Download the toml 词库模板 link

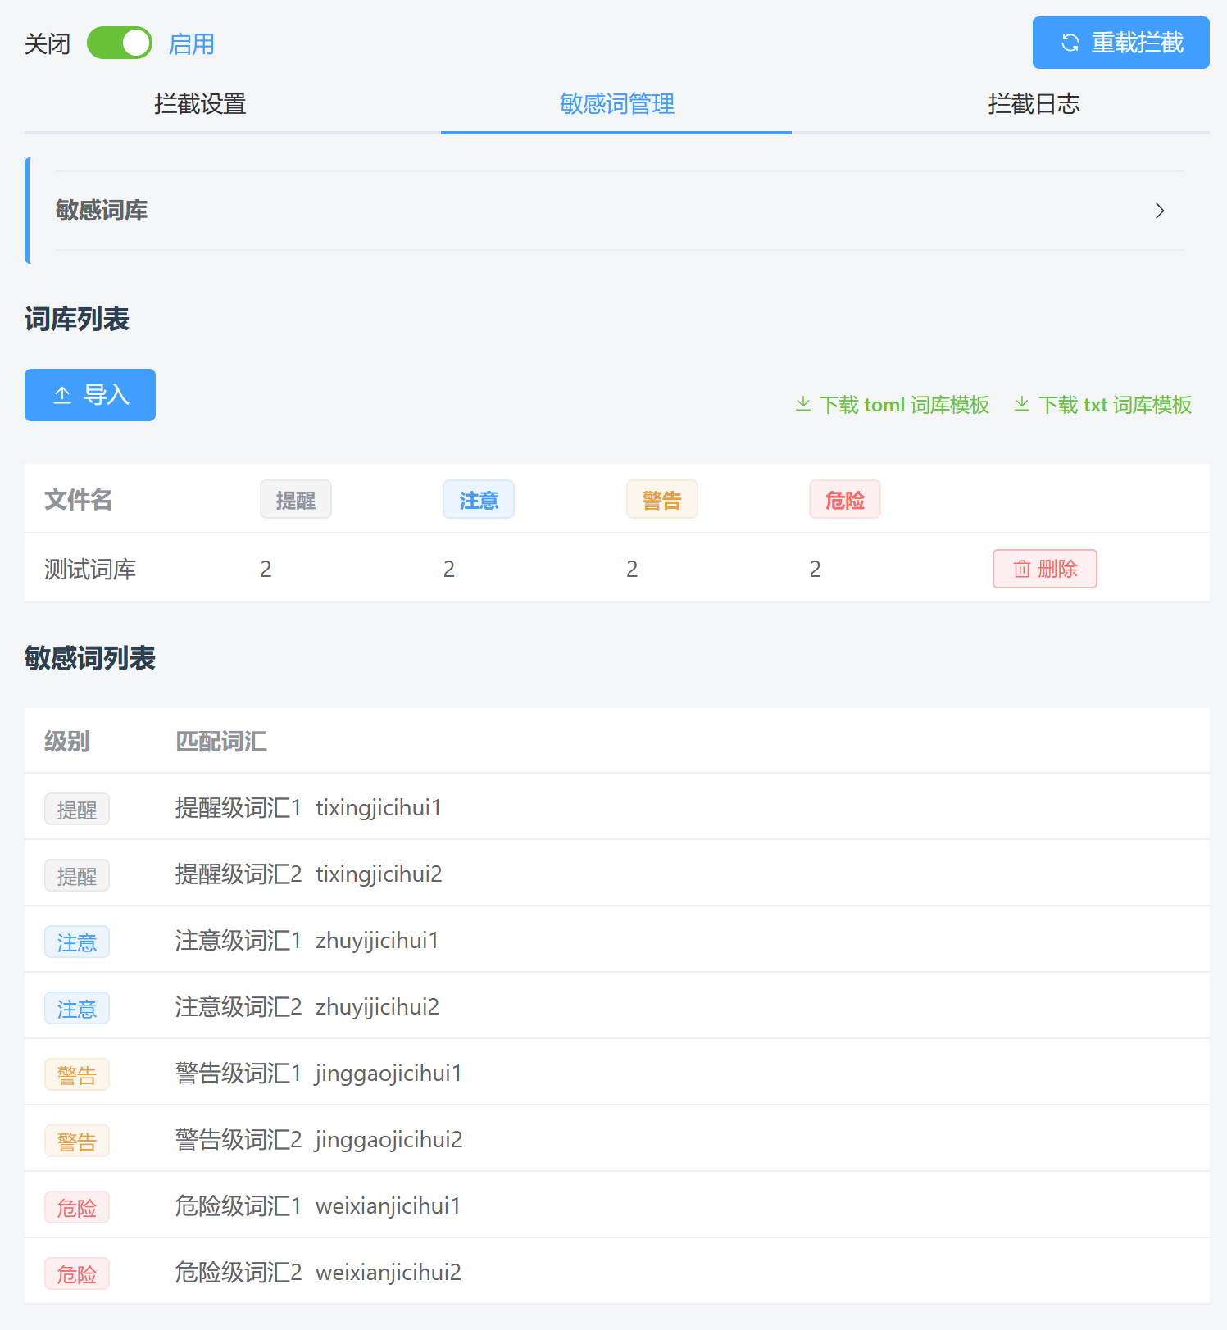click(x=904, y=405)
